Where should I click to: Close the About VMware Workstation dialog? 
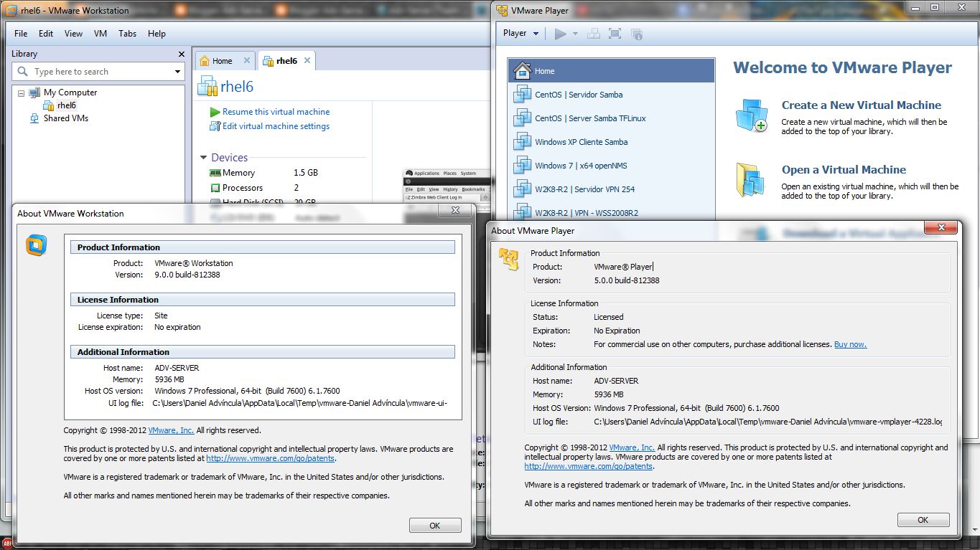click(455, 210)
